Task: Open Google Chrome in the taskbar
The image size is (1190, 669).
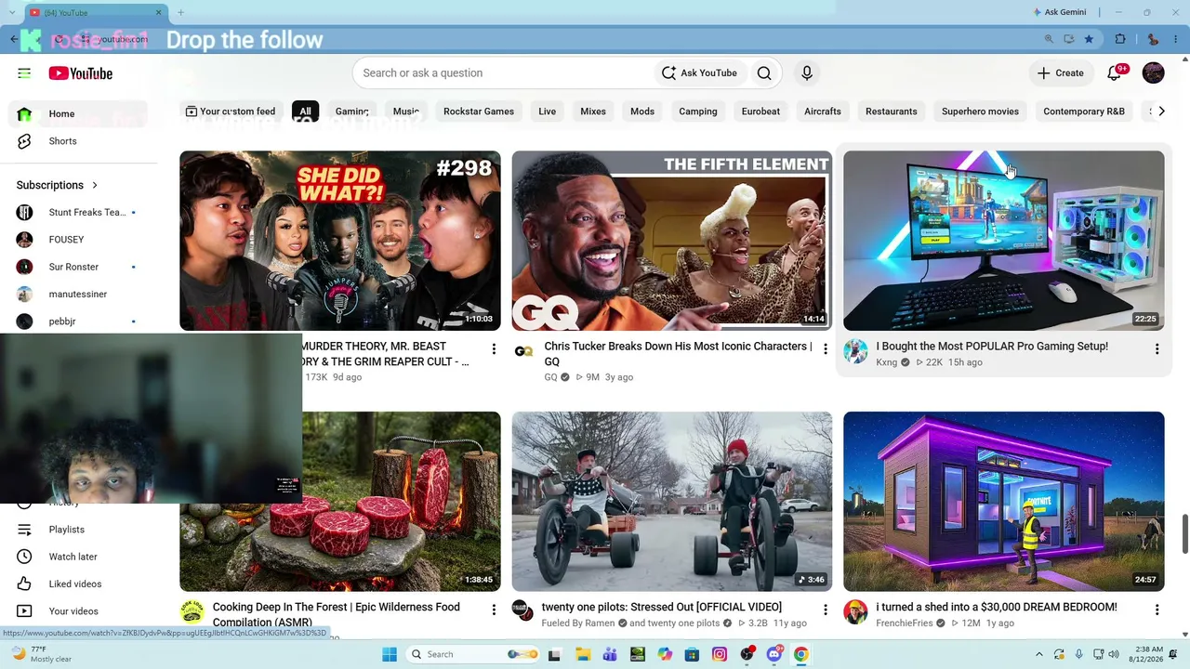Action: pos(801,654)
